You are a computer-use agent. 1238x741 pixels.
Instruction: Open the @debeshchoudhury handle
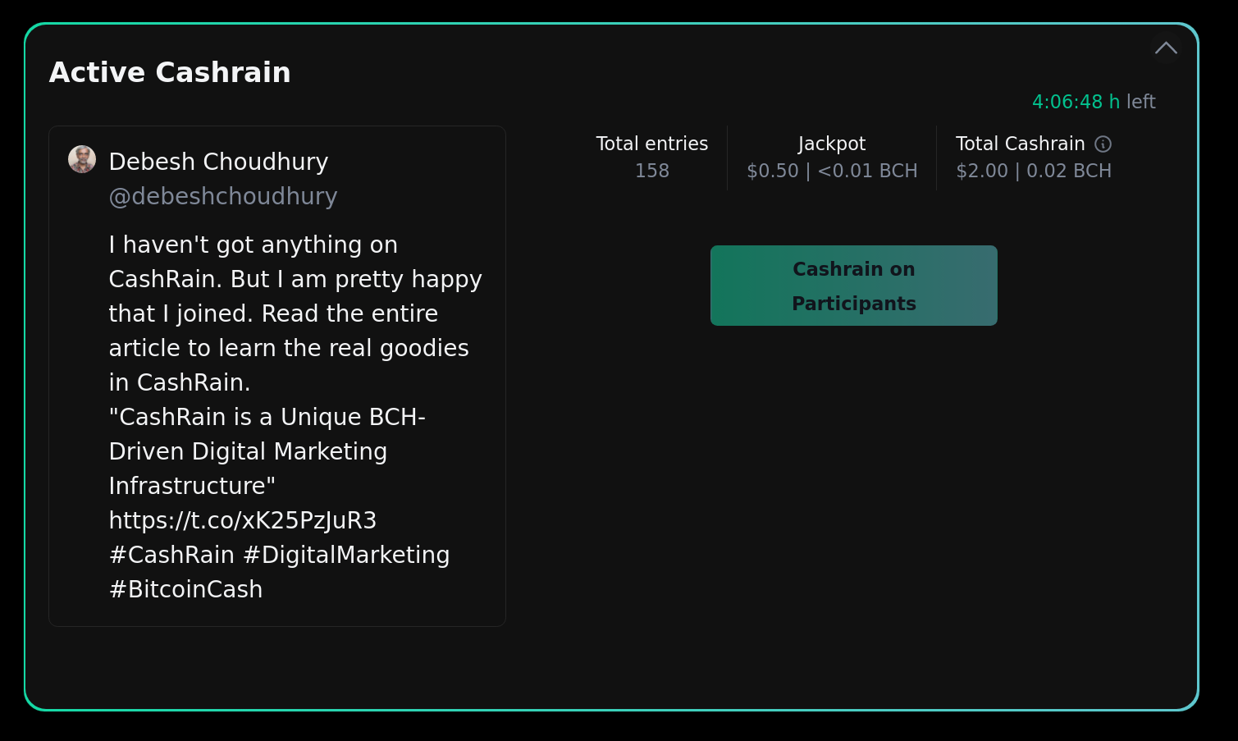point(223,196)
